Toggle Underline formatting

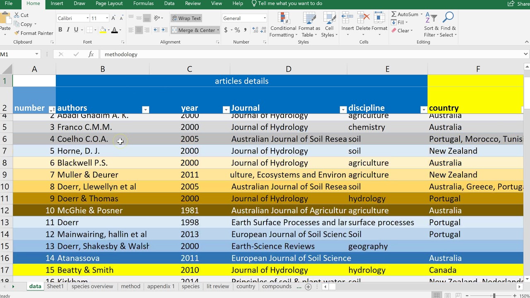[x=76, y=30]
